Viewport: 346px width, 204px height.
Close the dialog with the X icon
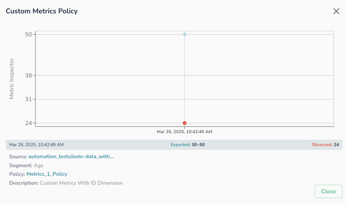[x=336, y=11]
